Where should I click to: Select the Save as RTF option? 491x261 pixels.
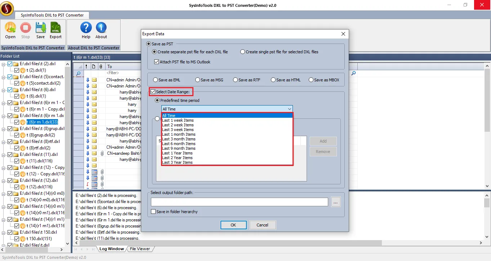(235, 80)
